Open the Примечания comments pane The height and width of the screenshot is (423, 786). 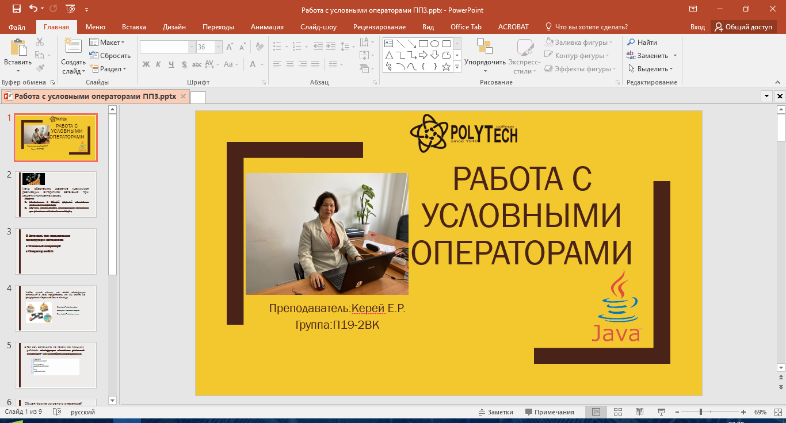pos(550,412)
